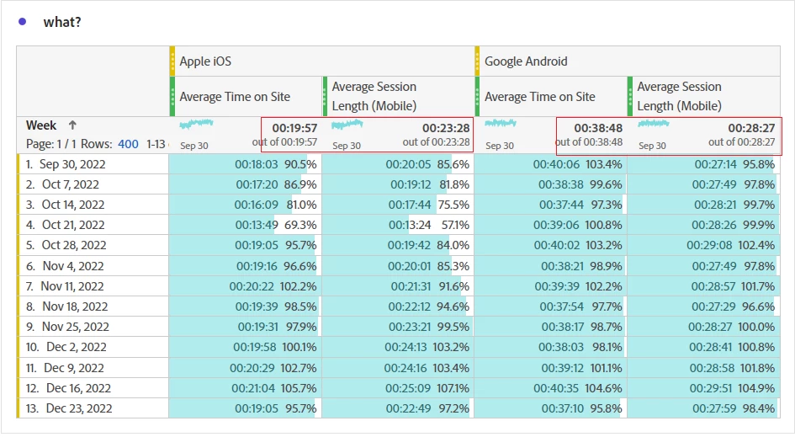Select row 6 Nov 4, 2022
Image resolution: width=795 pixels, height=437 pixels.
93,266
